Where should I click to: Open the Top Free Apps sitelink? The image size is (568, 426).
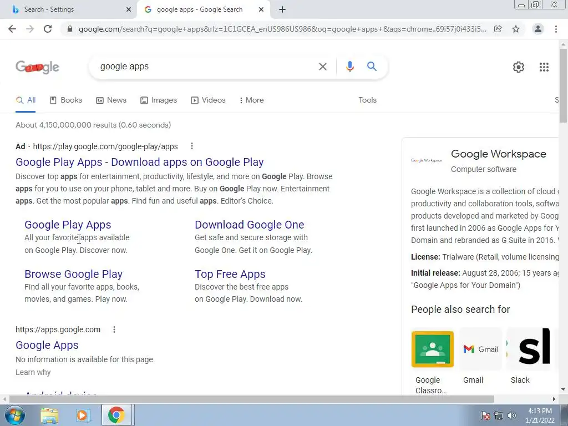(230, 274)
